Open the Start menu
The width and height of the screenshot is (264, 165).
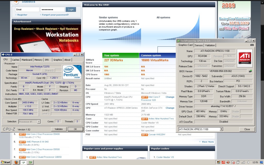click(x=6, y=162)
